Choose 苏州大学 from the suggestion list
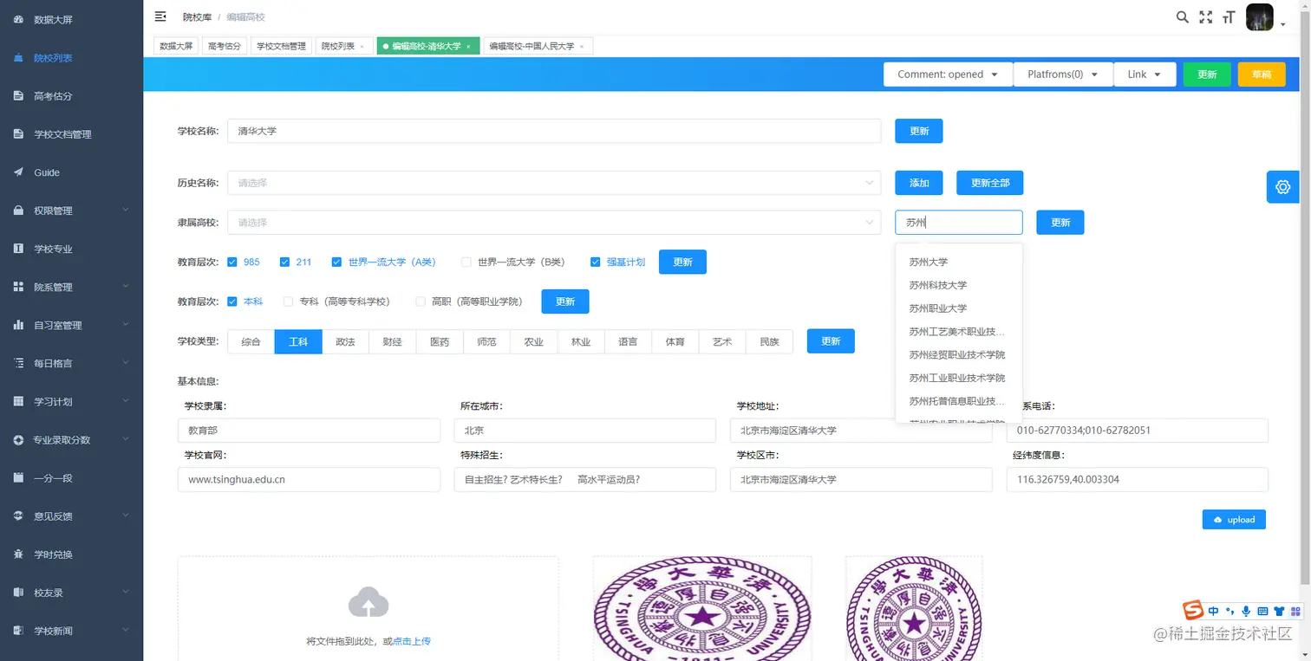This screenshot has height=661, width=1311. click(x=958, y=262)
